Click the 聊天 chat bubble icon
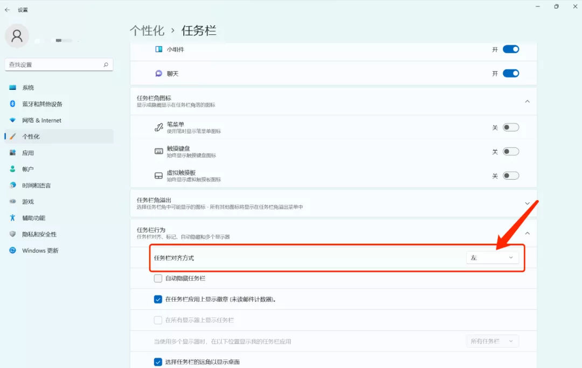Image resolution: width=582 pixels, height=368 pixels. [x=158, y=73]
